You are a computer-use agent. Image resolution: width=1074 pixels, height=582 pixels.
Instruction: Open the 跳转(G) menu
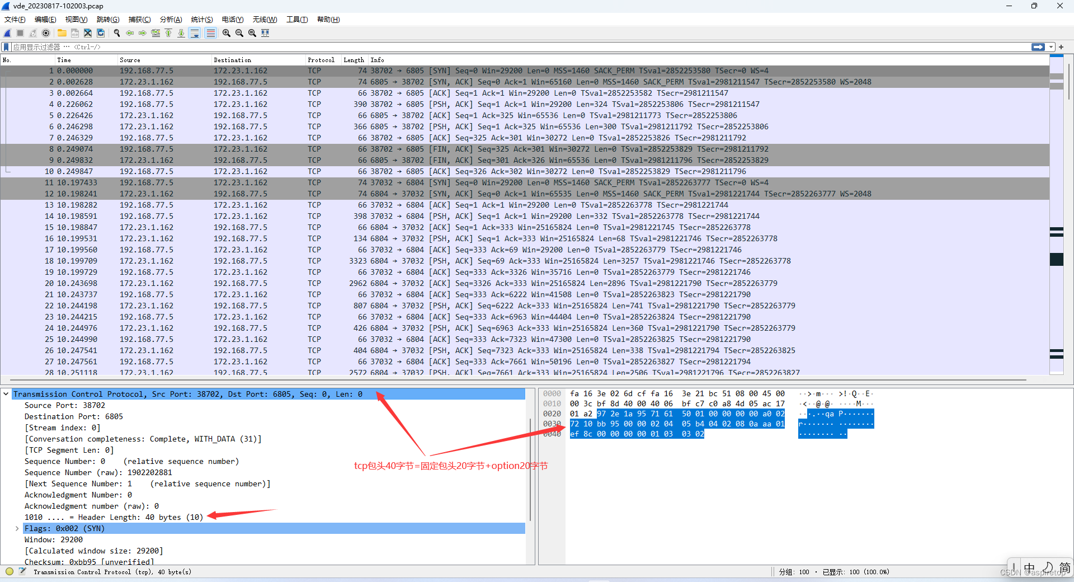[x=108, y=20]
